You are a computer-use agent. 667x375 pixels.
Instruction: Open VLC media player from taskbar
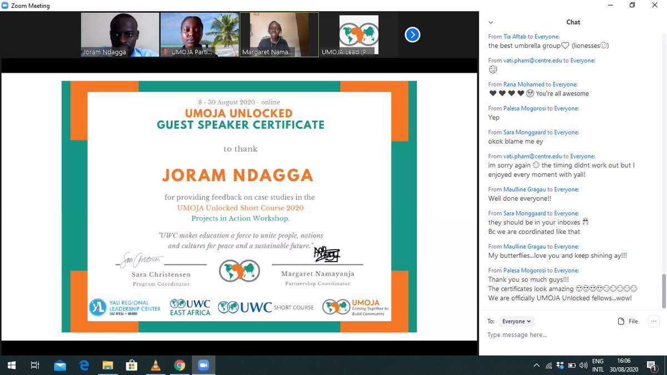156,365
